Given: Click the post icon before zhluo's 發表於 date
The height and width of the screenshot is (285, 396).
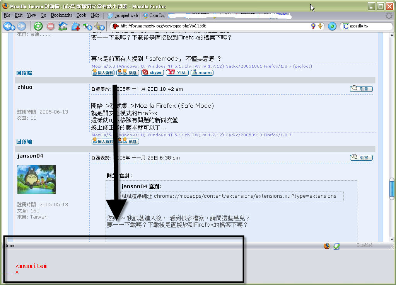Looking at the screenshot, I should pyautogui.click(x=93, y=89).
